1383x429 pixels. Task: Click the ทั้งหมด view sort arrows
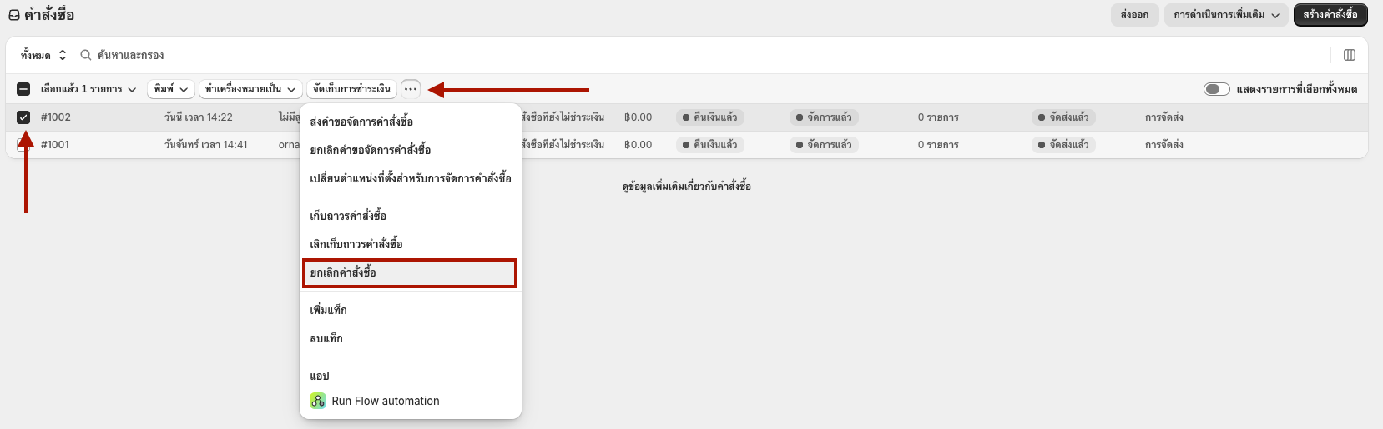click(x=63, y=55)
